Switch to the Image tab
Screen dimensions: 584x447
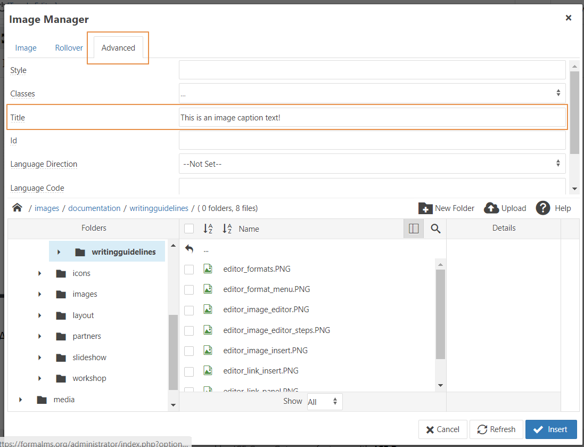pos(26,48)
